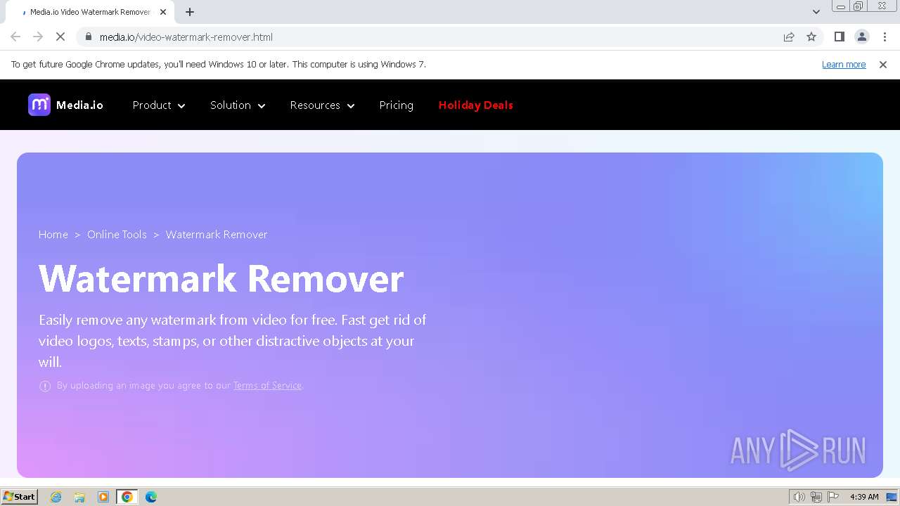Open File Explorer from taskbar

pyautogui.click(x=79, y=497)
